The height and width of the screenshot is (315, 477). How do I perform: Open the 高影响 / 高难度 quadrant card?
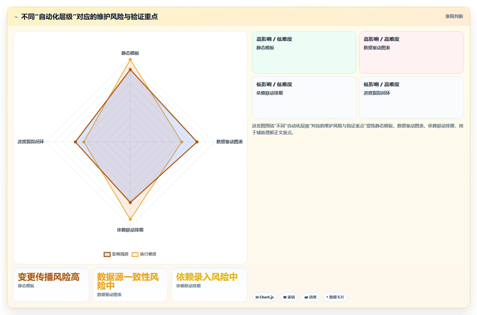tap(411, 52)
